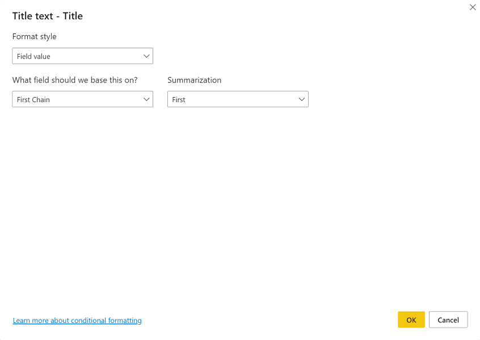480x340 pixels.
Task: Click the highlighted yellow OK button
Action: point(411,320)
